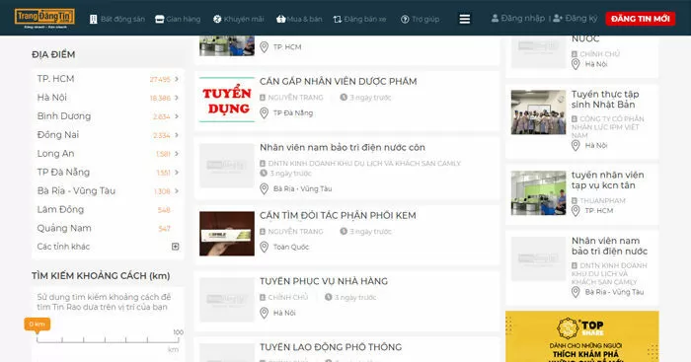Viewport: 691px width, 362px height.
Task: Click clock icon in TUYỂN PHỤC VỤ NHÀ HÀNG row
Action: (x=329, y=297)
